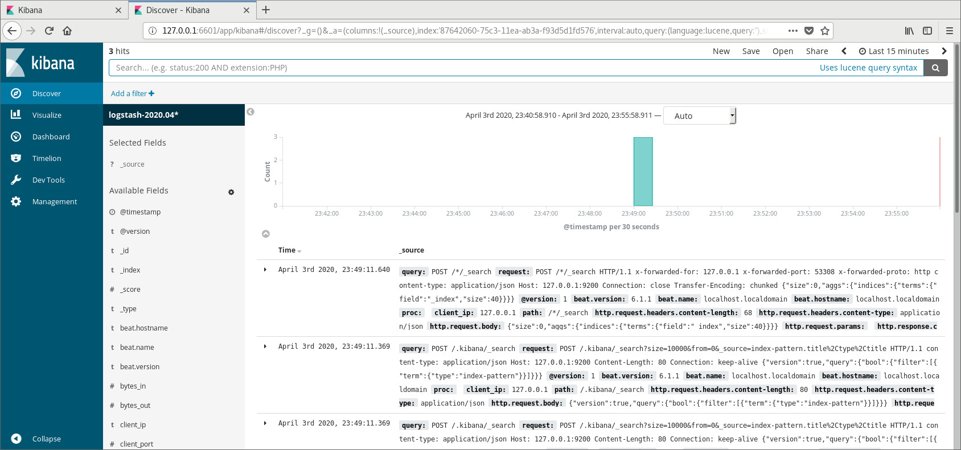Toggle the browser sidebar icon
This screenshot has width=961, height=450.
[x=927, y=31]
